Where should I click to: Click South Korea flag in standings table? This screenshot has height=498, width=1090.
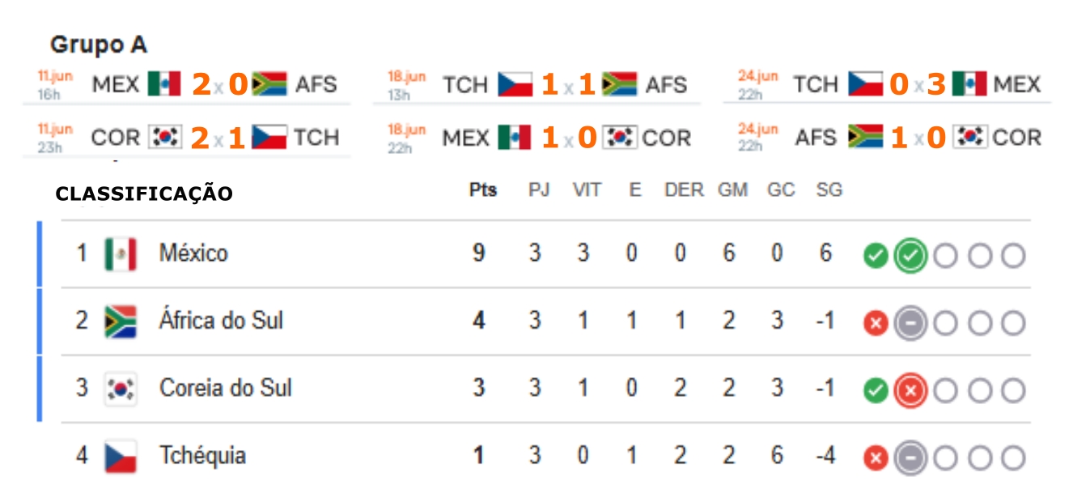pos(121,389)
